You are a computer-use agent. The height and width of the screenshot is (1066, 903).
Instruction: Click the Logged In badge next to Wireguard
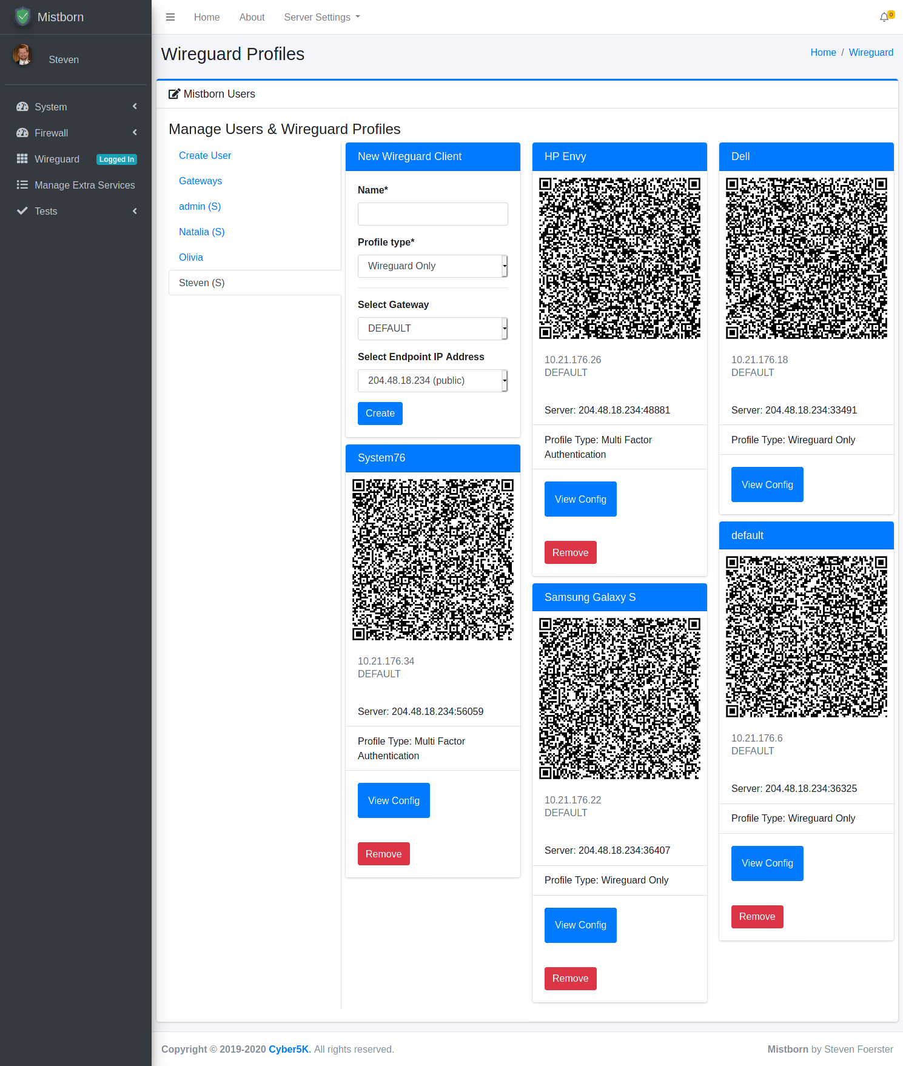click(116, 159)
